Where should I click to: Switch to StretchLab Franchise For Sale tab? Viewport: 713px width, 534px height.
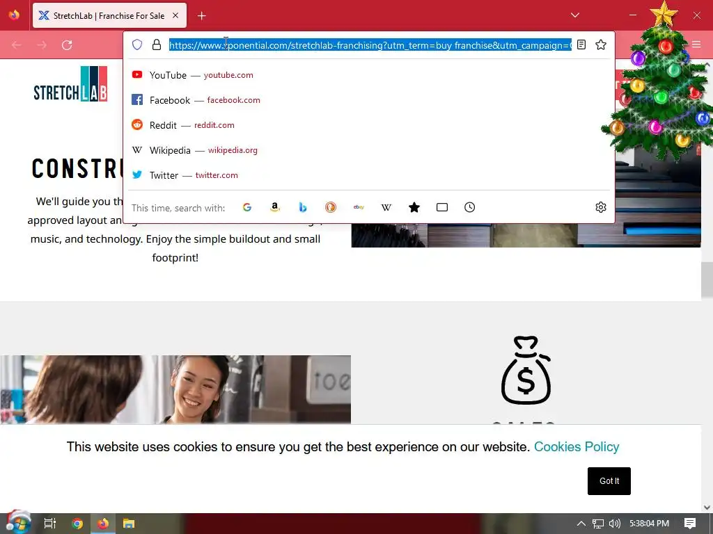tap(109, 16)
